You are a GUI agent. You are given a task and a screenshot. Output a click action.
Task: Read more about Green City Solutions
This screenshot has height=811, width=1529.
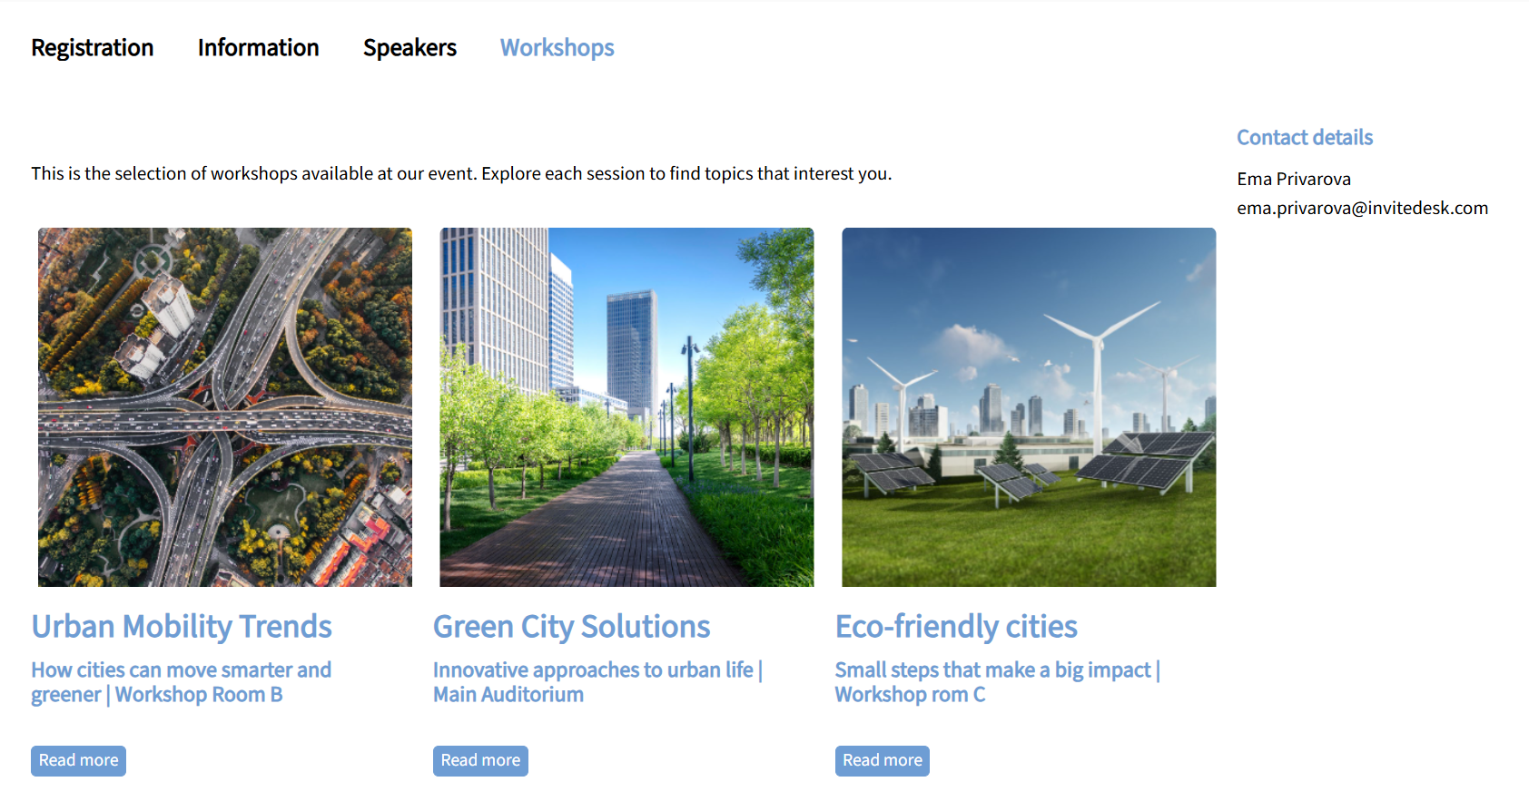pyautogui.click(x=480, y=761)
